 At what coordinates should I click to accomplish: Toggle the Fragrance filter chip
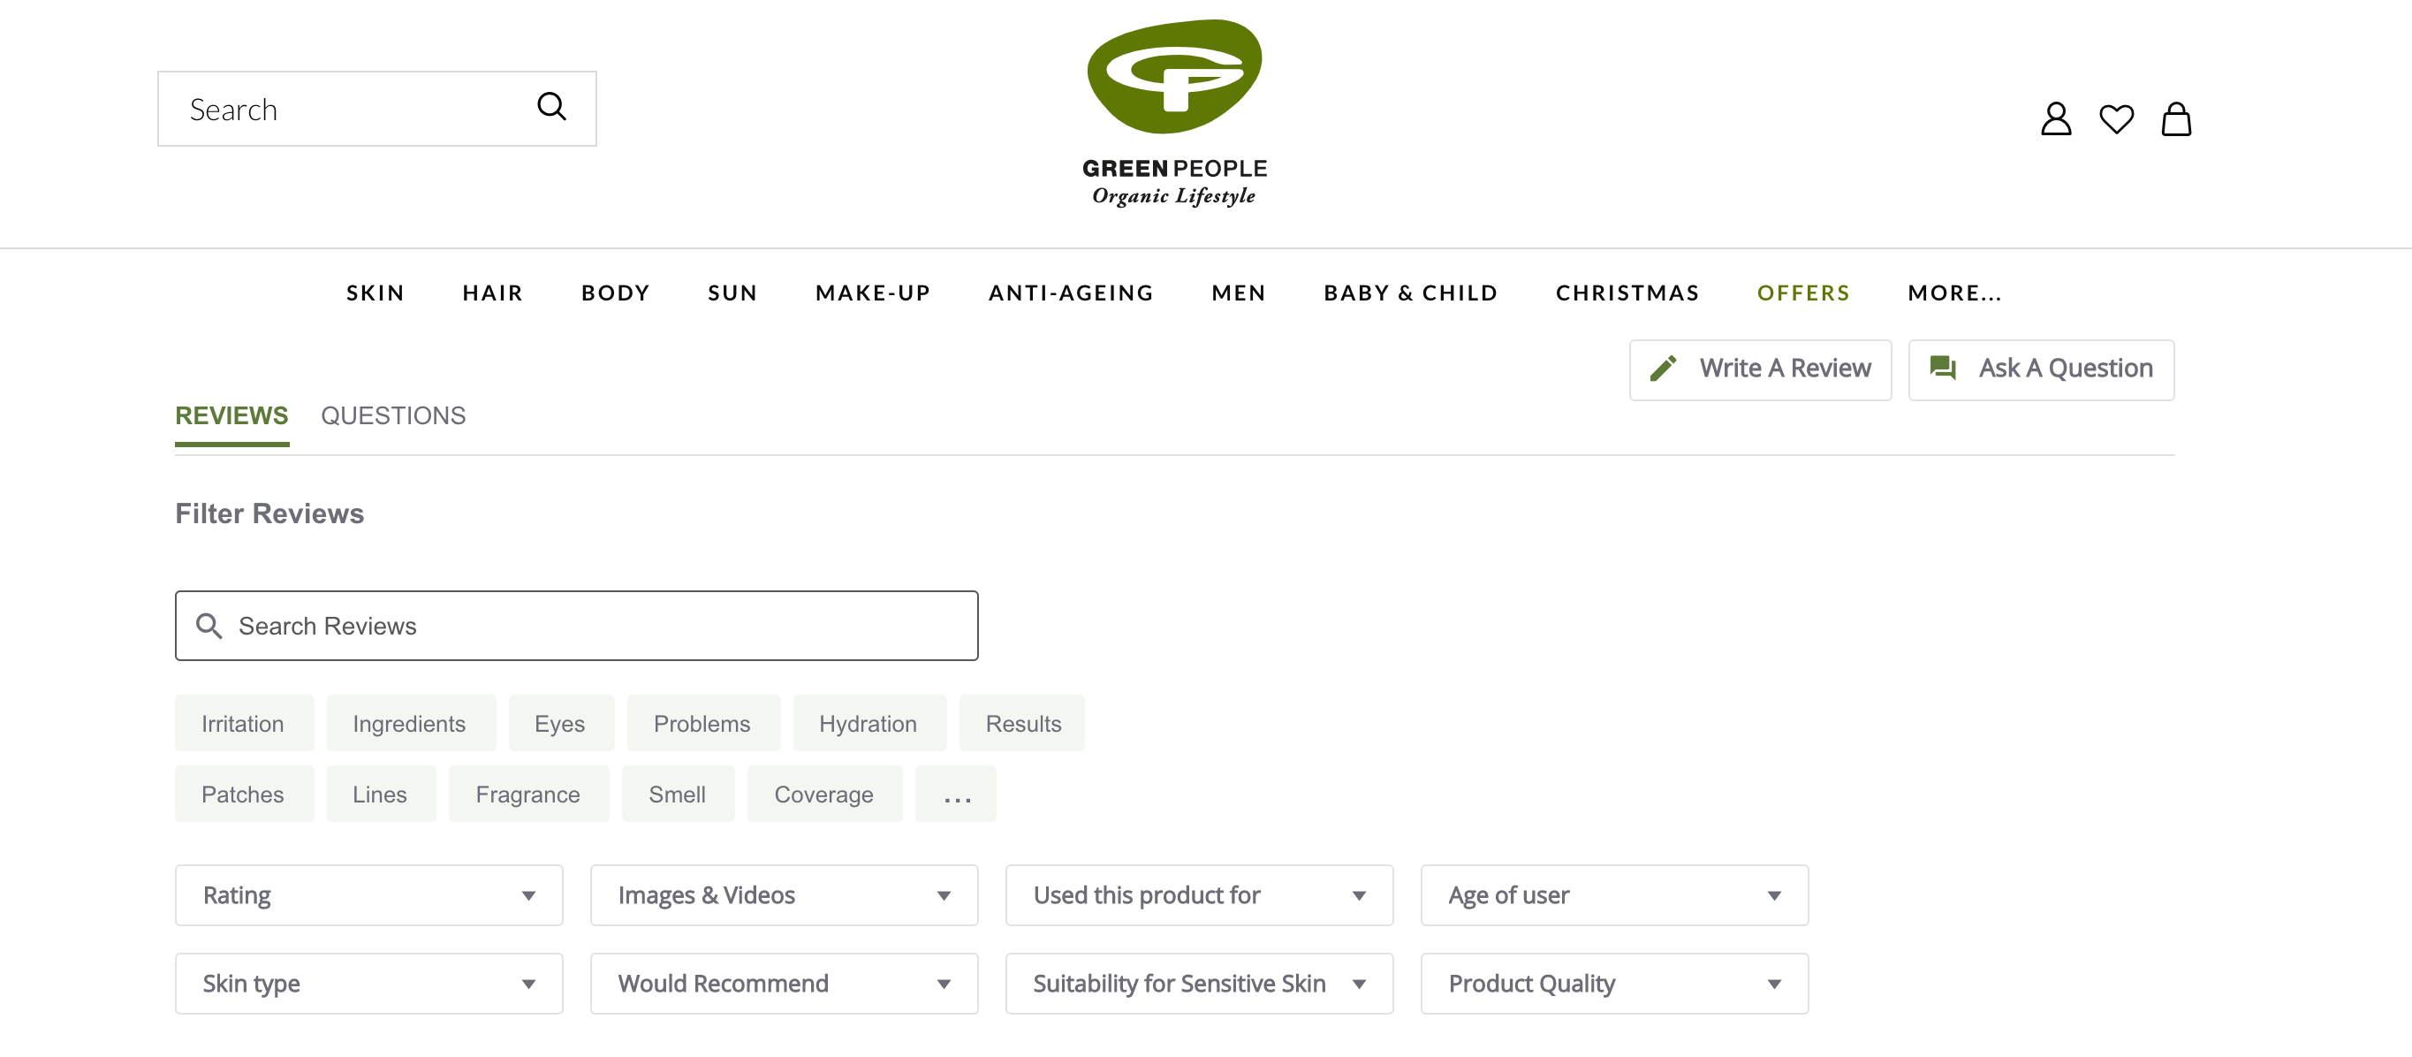[527, 795]
